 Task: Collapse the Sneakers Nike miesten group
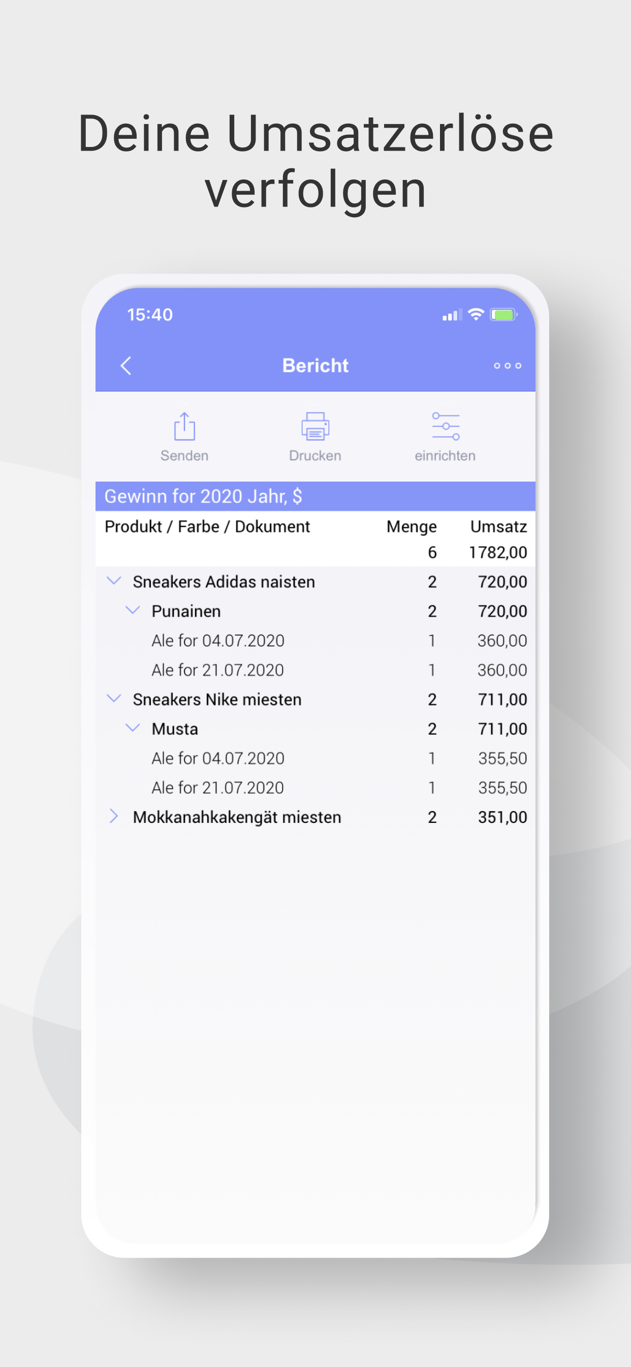pyautogui.click(x=114, y=698)
